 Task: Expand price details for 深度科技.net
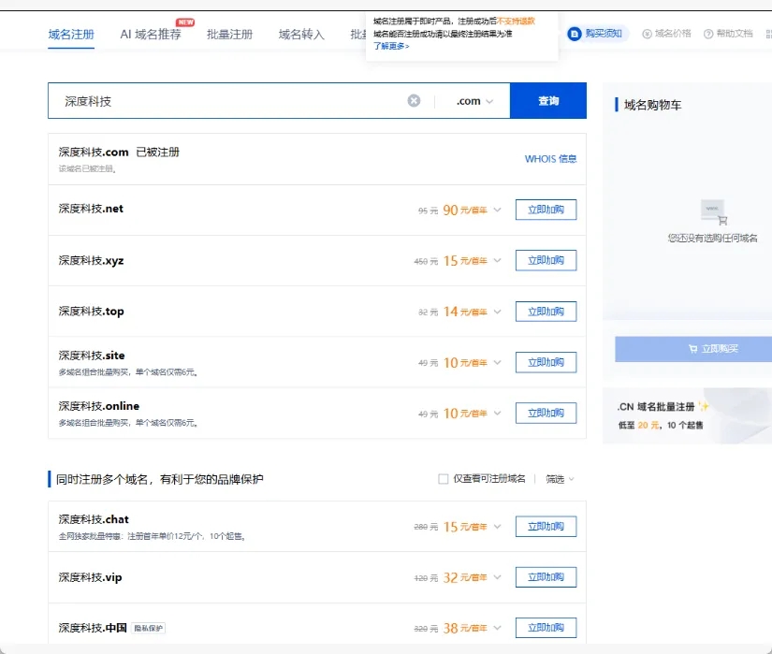click(497, 209)
